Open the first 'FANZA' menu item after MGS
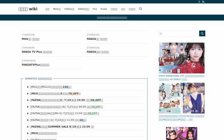Screen dimensions: 224x140 69,9
